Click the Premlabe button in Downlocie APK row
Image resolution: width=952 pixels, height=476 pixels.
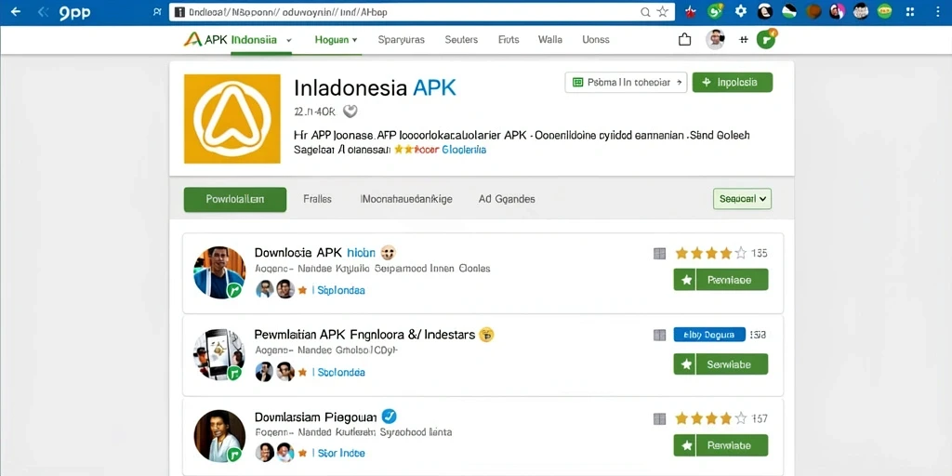pos(721,280)
